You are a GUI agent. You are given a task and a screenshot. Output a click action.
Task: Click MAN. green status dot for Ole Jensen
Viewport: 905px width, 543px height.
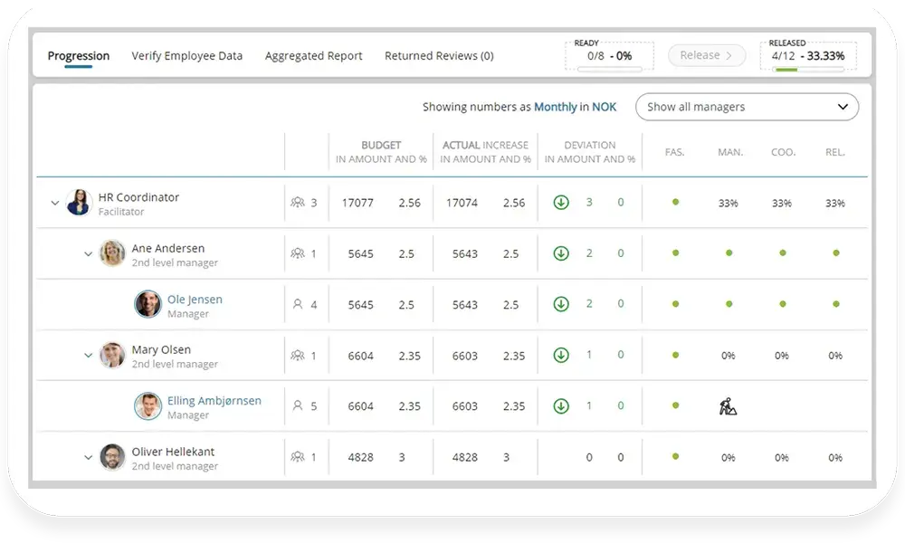[729, 304]
